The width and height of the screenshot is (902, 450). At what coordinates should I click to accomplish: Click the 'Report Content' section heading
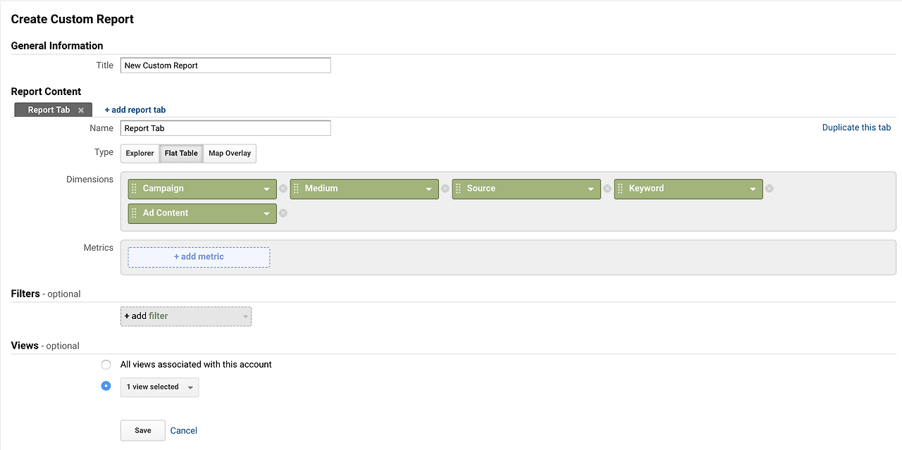47,92
